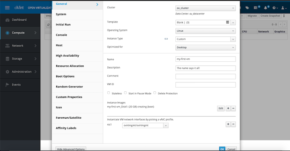
Task: Click the OK button
Action: [222, 149]
